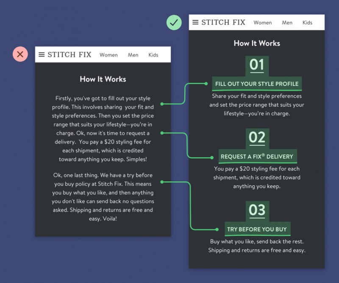Image resolution: width=339 pixels, height=283 pixels.
Task: Click the 01 step number badge
Action: [x=257, y=66]
